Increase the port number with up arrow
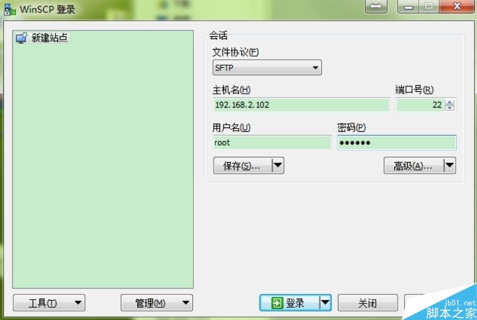 pyautogui.click(x=450, y=102)
